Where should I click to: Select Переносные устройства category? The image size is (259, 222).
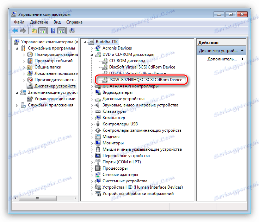click(126, 156)
